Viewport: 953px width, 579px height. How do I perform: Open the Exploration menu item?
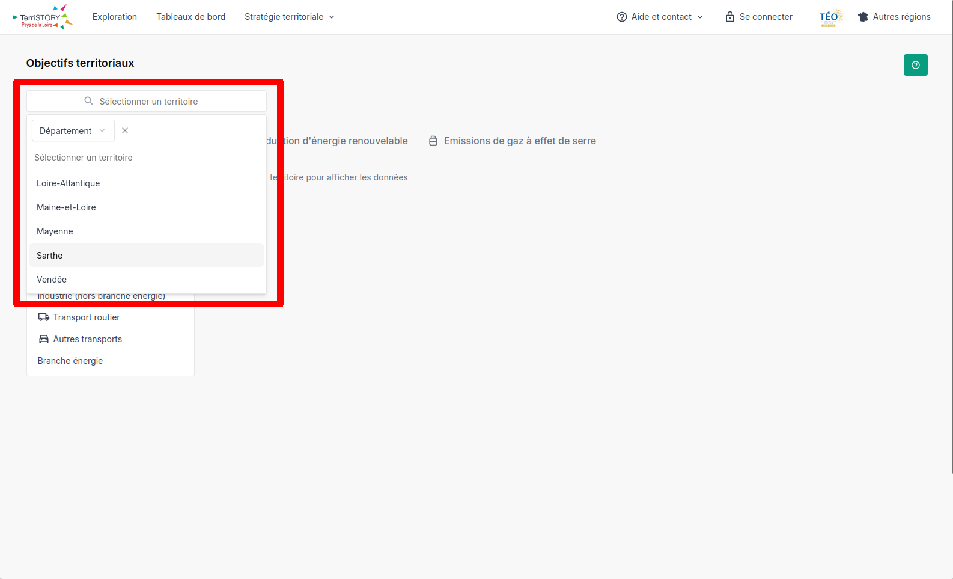point(115,17)
